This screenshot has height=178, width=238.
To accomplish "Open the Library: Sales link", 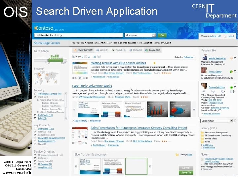I will 190,155.
